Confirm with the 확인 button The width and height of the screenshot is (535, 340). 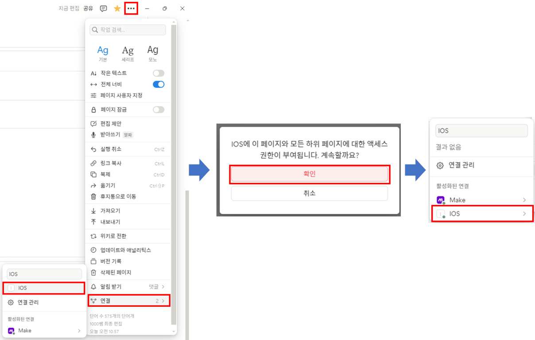coord(309,174)
